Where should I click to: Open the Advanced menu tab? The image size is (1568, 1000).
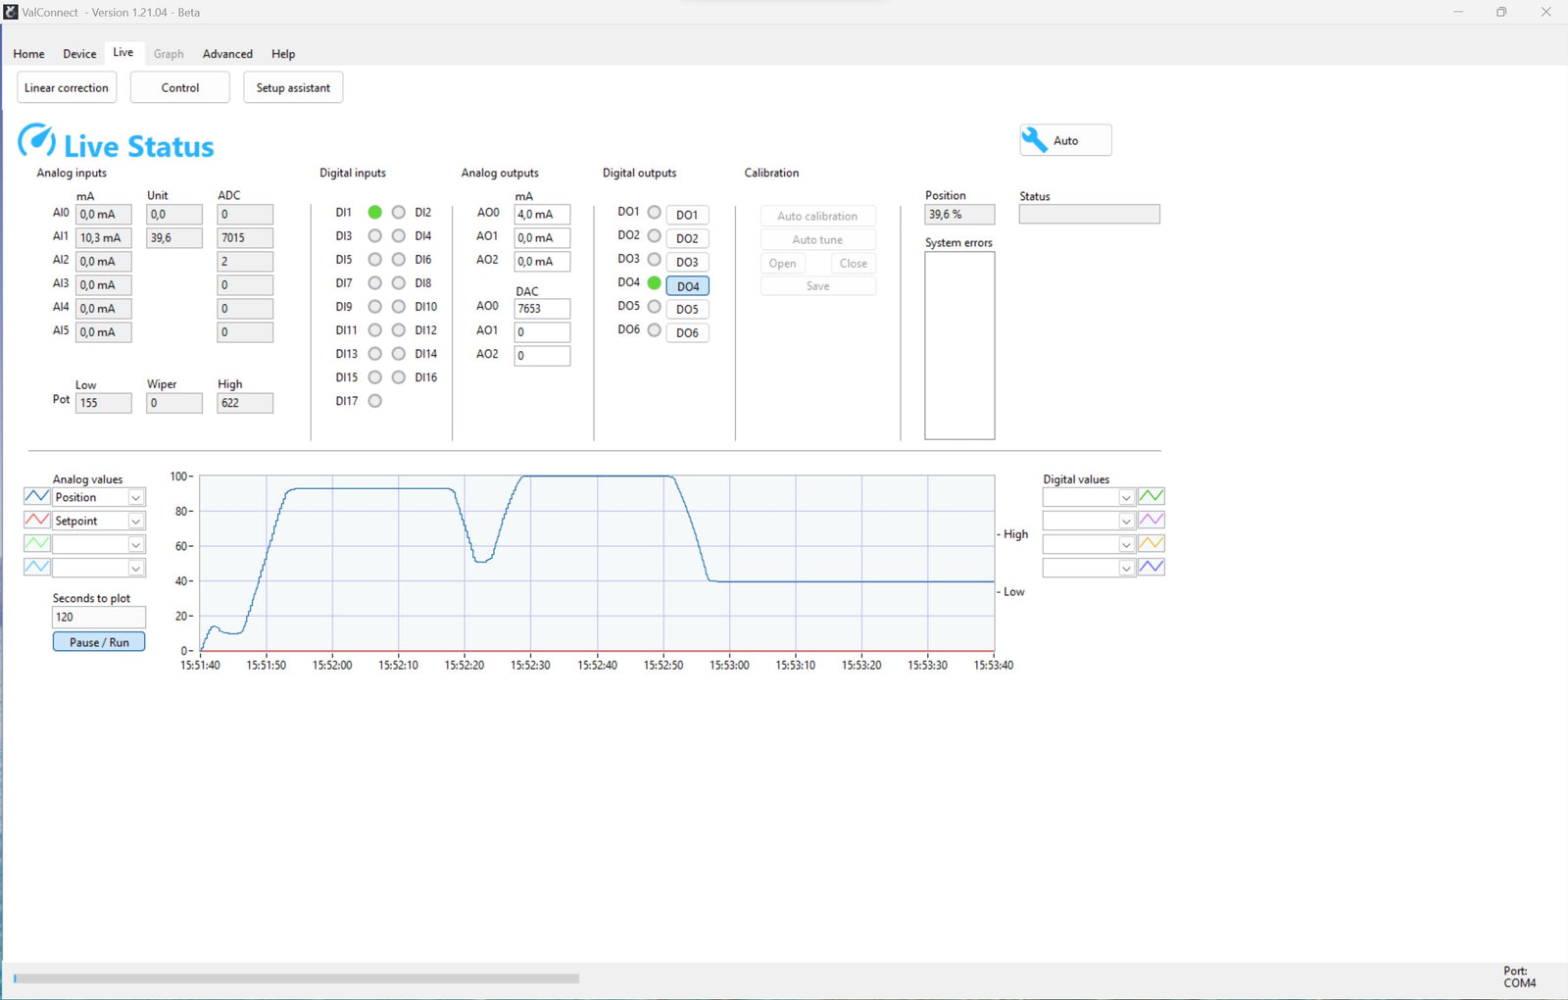[x=227, y=54]
